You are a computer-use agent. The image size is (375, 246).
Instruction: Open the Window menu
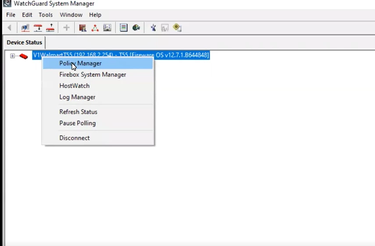71,15
